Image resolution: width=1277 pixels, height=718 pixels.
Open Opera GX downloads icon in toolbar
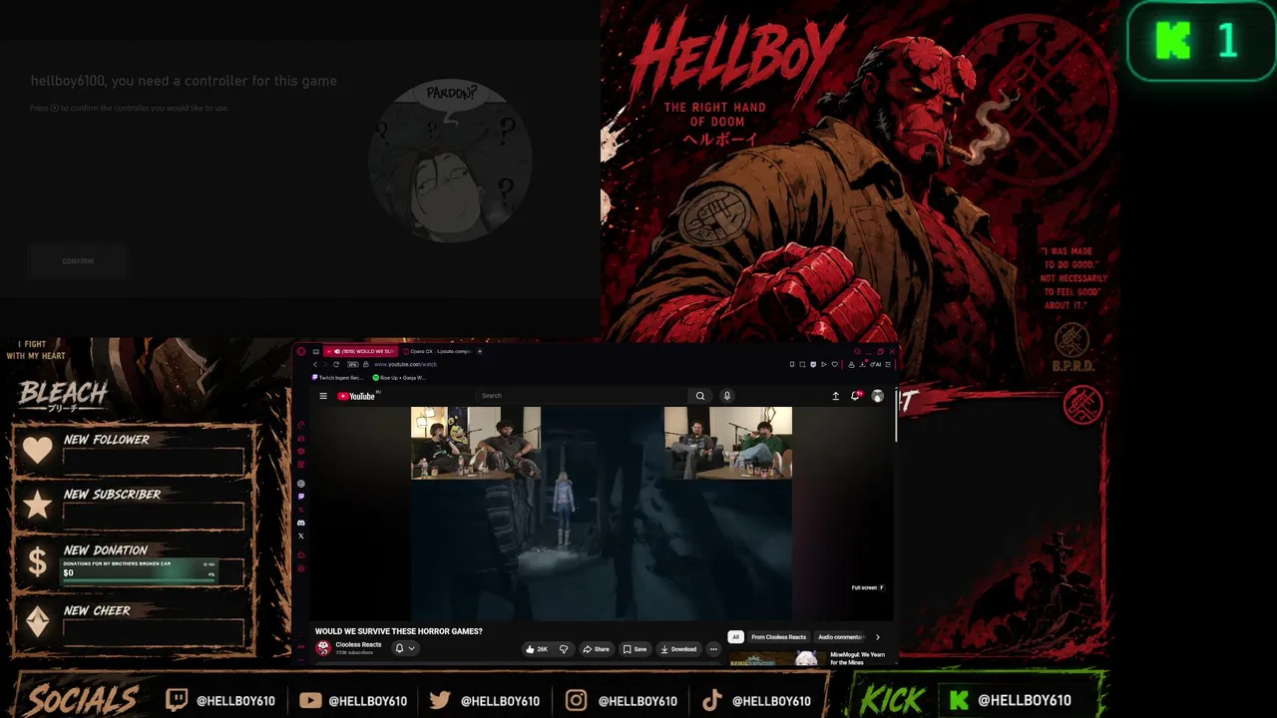pos(861,364)
